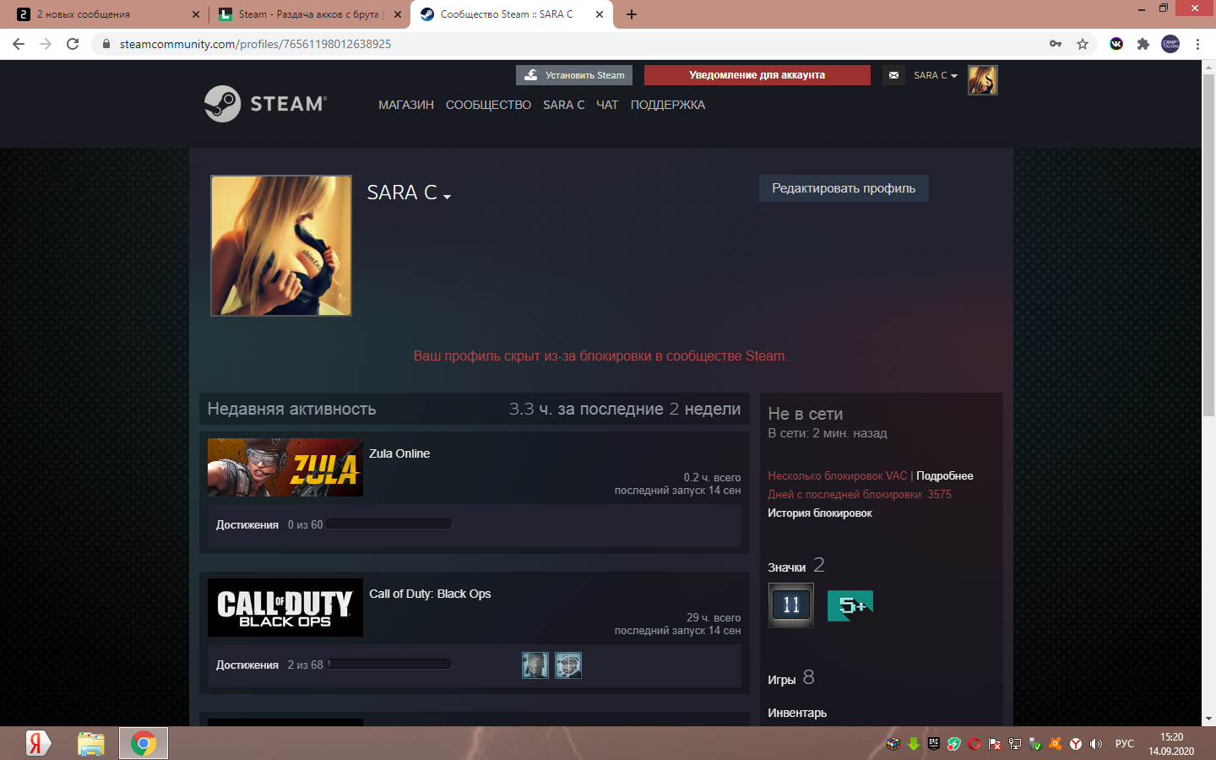Click the Steam logo in the header
The height and width of the screenshot is (760, 1216).
[265, 104]
